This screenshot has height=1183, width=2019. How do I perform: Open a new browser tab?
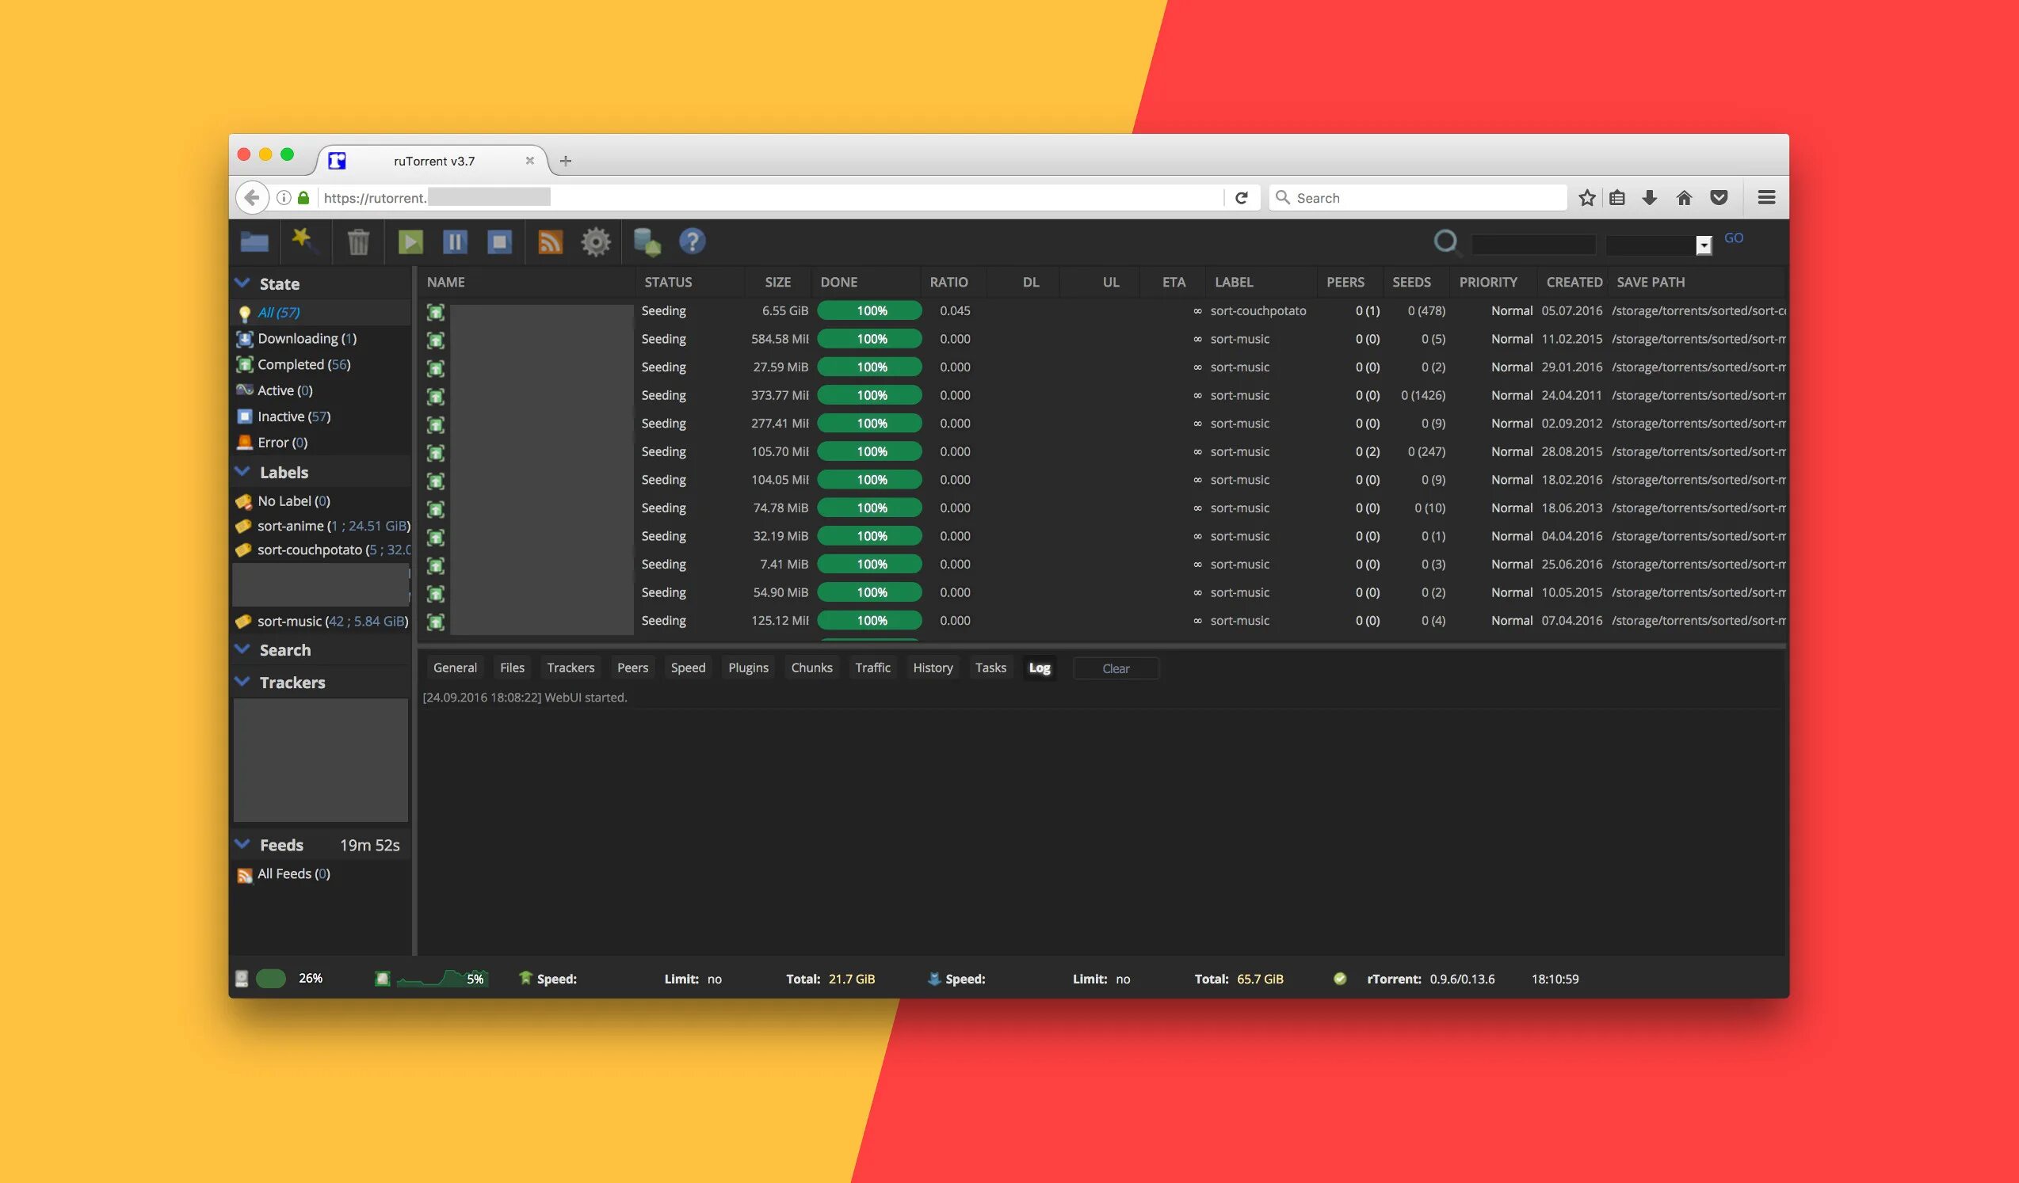coord(566,161)
